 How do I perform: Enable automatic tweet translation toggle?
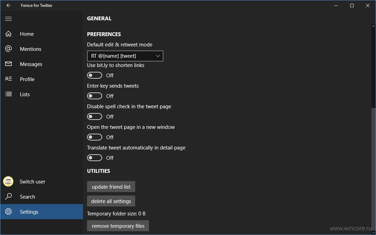click(x=95, y=158)
